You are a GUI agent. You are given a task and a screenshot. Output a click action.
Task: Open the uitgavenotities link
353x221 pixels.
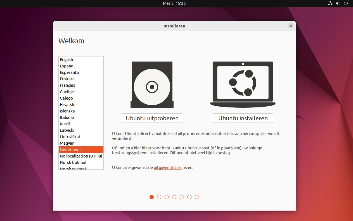(167, 168)
